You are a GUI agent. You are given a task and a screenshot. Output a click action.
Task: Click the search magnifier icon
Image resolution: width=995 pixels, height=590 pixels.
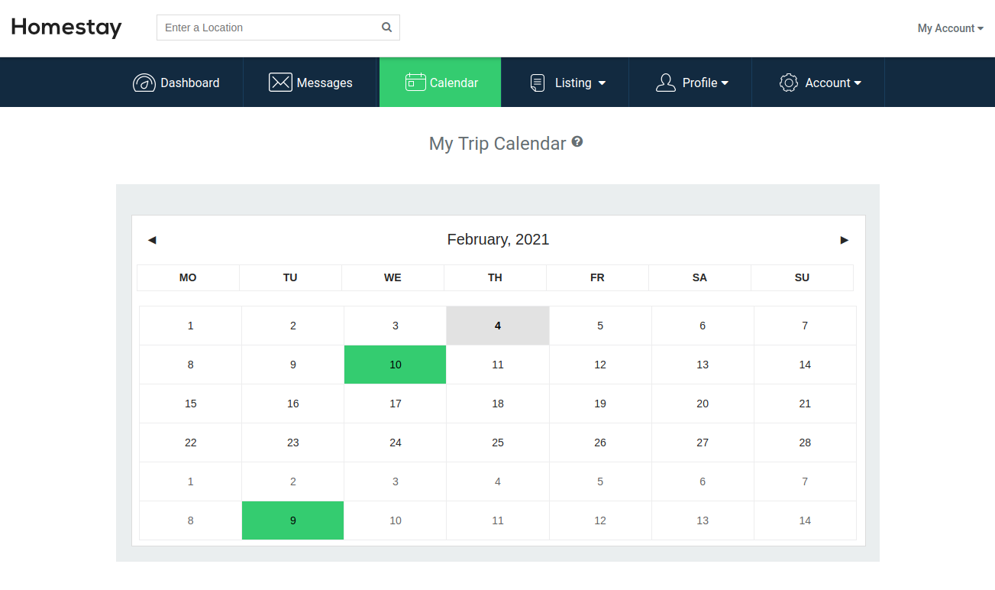point(386,27)
